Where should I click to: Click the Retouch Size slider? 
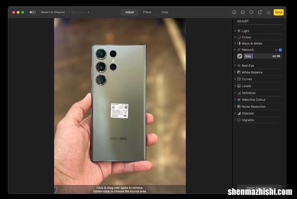point(263,56)
